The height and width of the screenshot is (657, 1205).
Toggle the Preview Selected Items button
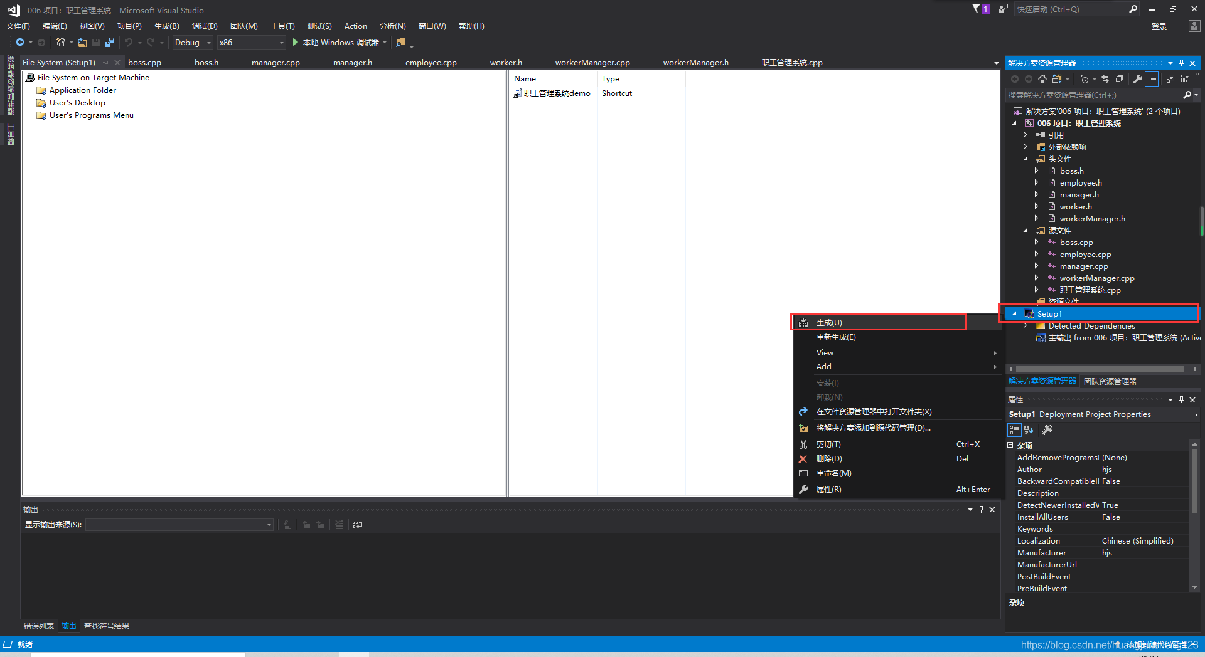click(x=1152, y=79)
